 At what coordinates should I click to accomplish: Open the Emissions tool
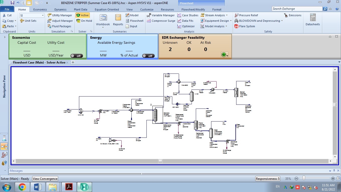point(292,15)
